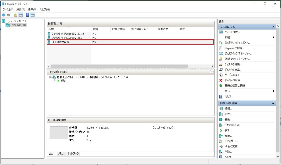Select the 自動チェックポイント - RHEL8.4検証機 checkpoint
The height and width of the screenshot is (165, 281).
(92, 77)
